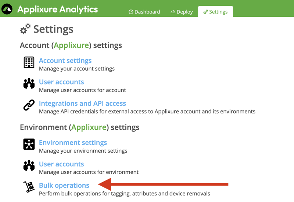Click the hand truck Bulk operations icon
The height and width of the screenshot is (202, 294).
(x=29, y=187)
